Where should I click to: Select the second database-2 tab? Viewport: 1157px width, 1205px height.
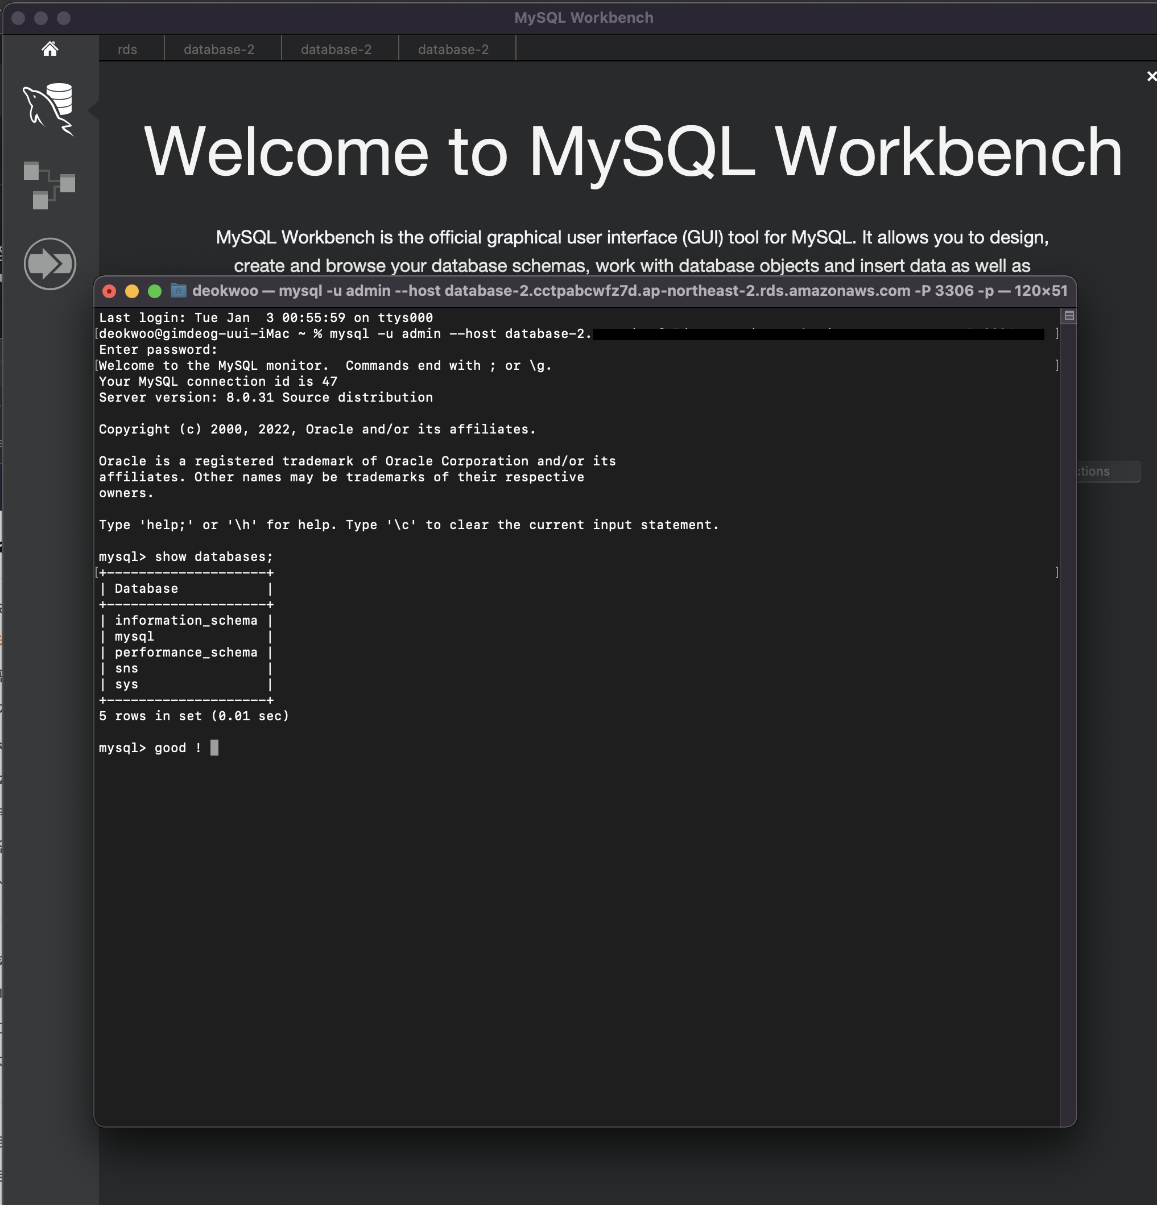336,49
